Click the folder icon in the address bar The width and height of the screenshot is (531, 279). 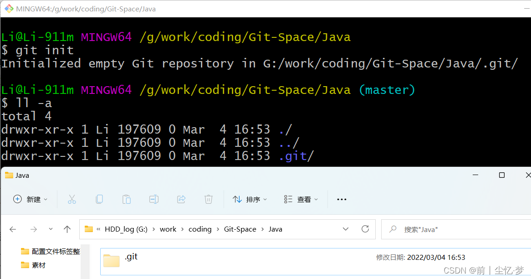point(89,229)
